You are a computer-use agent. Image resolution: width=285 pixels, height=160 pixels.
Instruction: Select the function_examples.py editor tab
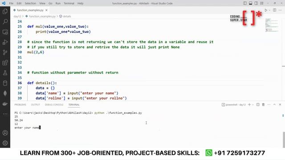point(30,10)
